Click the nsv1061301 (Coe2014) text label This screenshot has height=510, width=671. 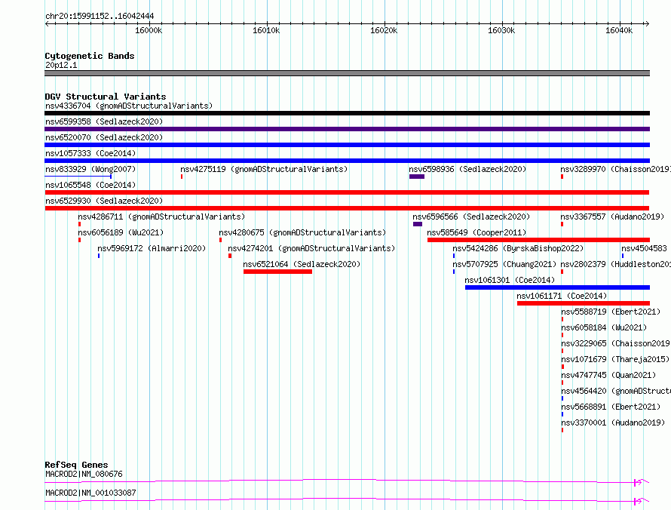[510, 280]
